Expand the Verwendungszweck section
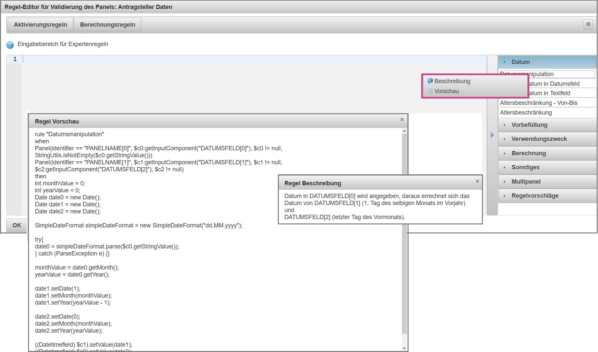 (539, 139)
